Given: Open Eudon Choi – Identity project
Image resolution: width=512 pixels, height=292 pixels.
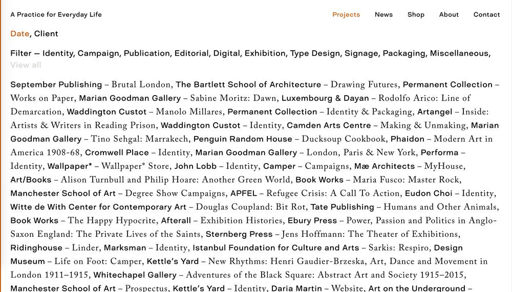Looking at the screenshot, I should click(x=449, y=193).
